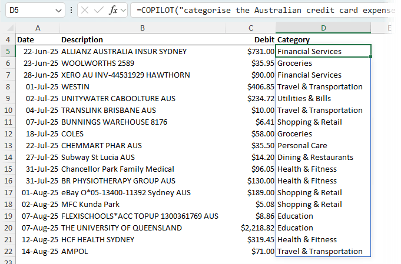
Task: Select cell UNITYWATER CABOOLTURE AUS
Action: [x=142, y=99]
